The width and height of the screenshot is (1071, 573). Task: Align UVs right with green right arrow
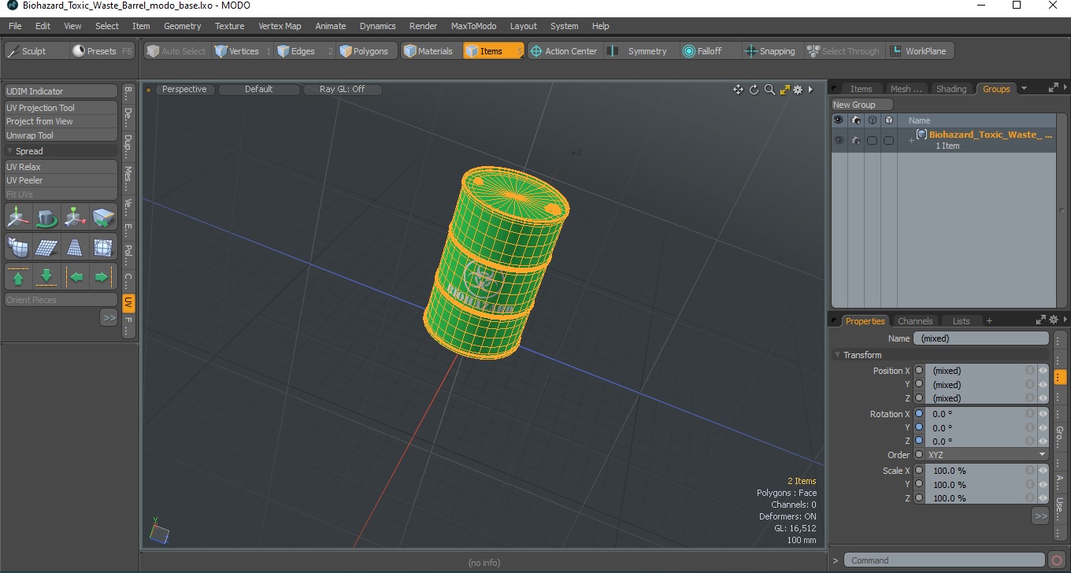[x=103, y=277]
